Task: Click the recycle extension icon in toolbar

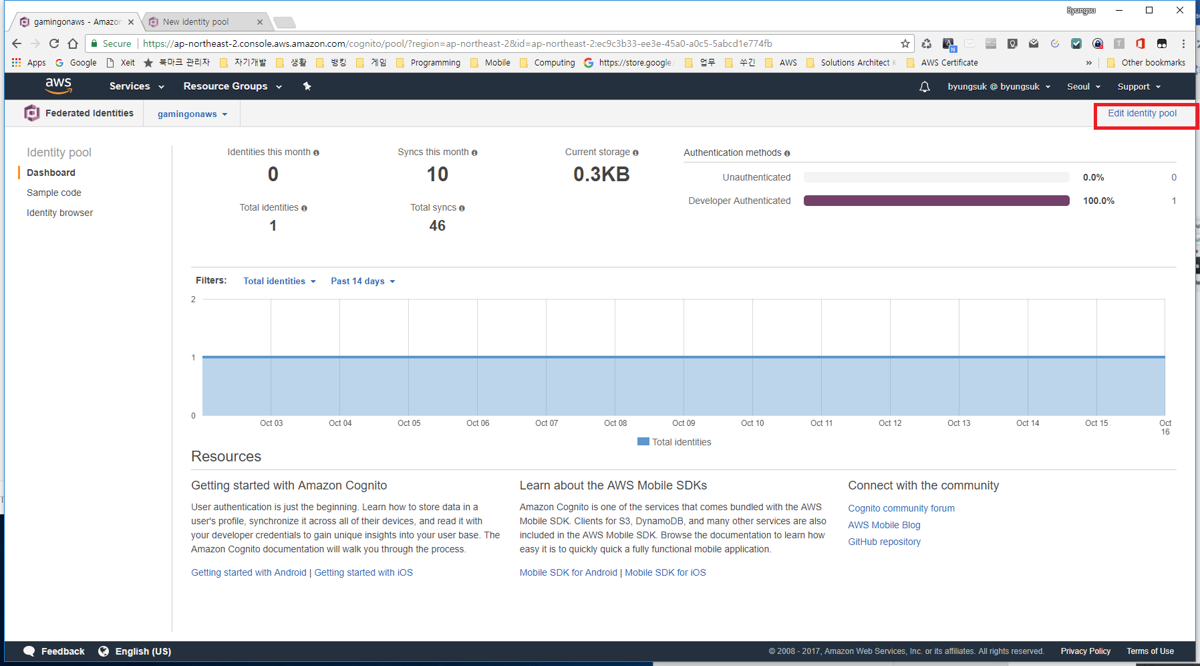Action: (927, 43)
